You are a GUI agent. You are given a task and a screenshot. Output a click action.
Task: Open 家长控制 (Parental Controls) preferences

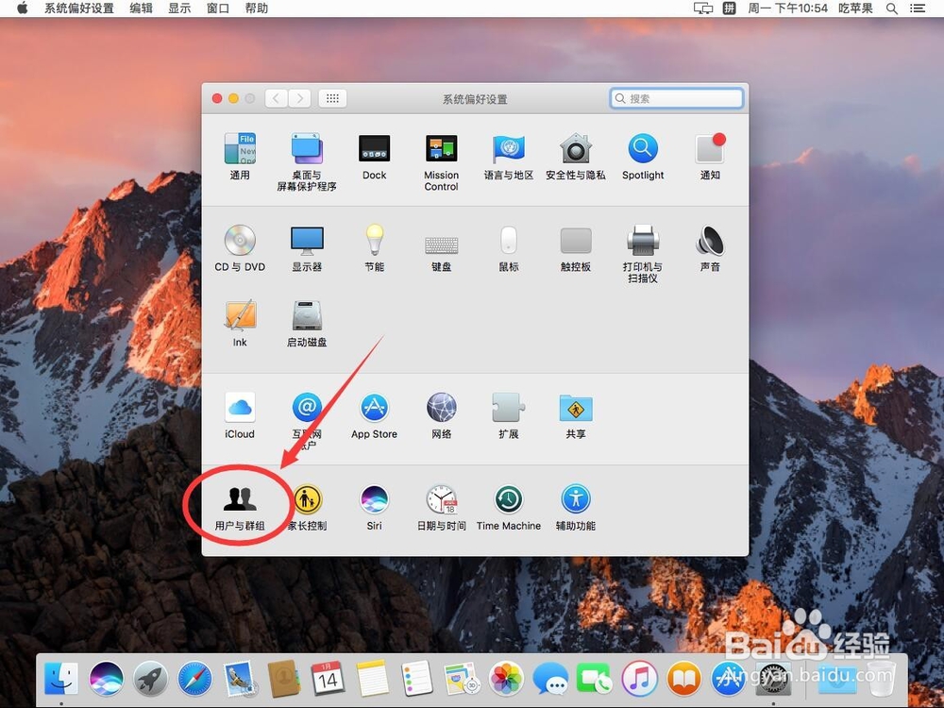pyautogui.click(x=307, y=507)
